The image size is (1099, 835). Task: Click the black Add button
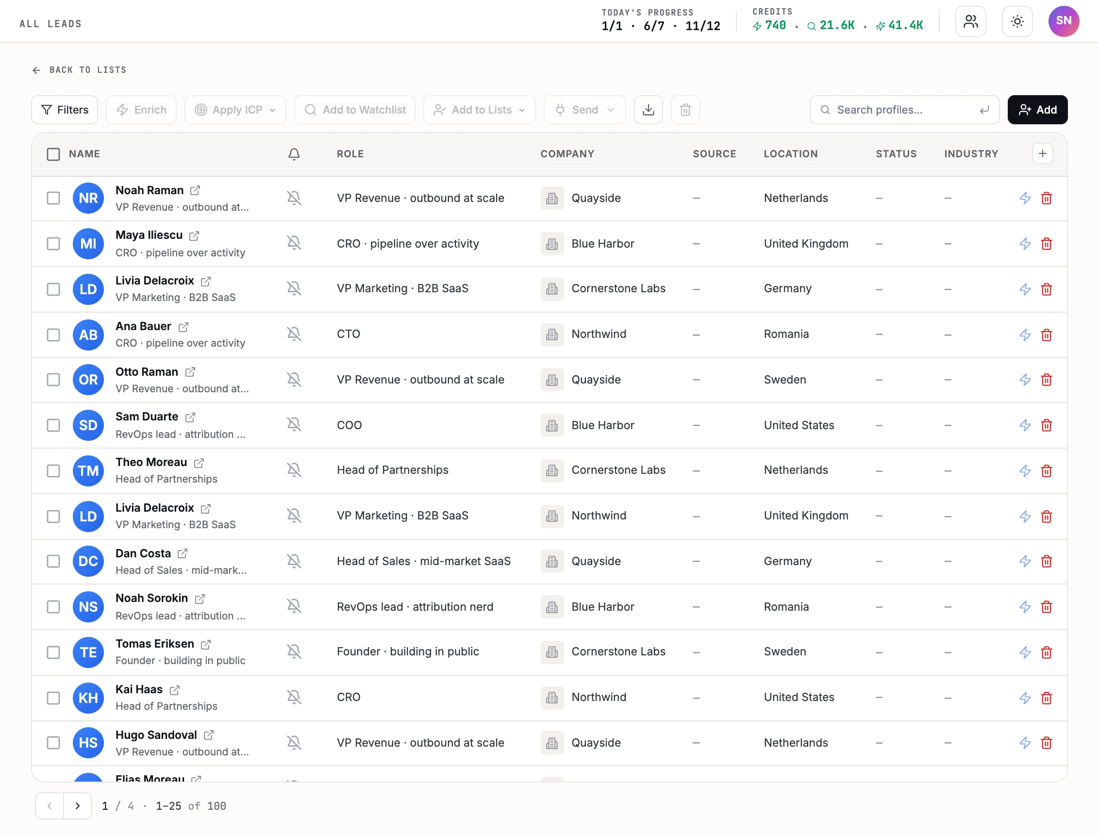click(x=1037, y=110)
